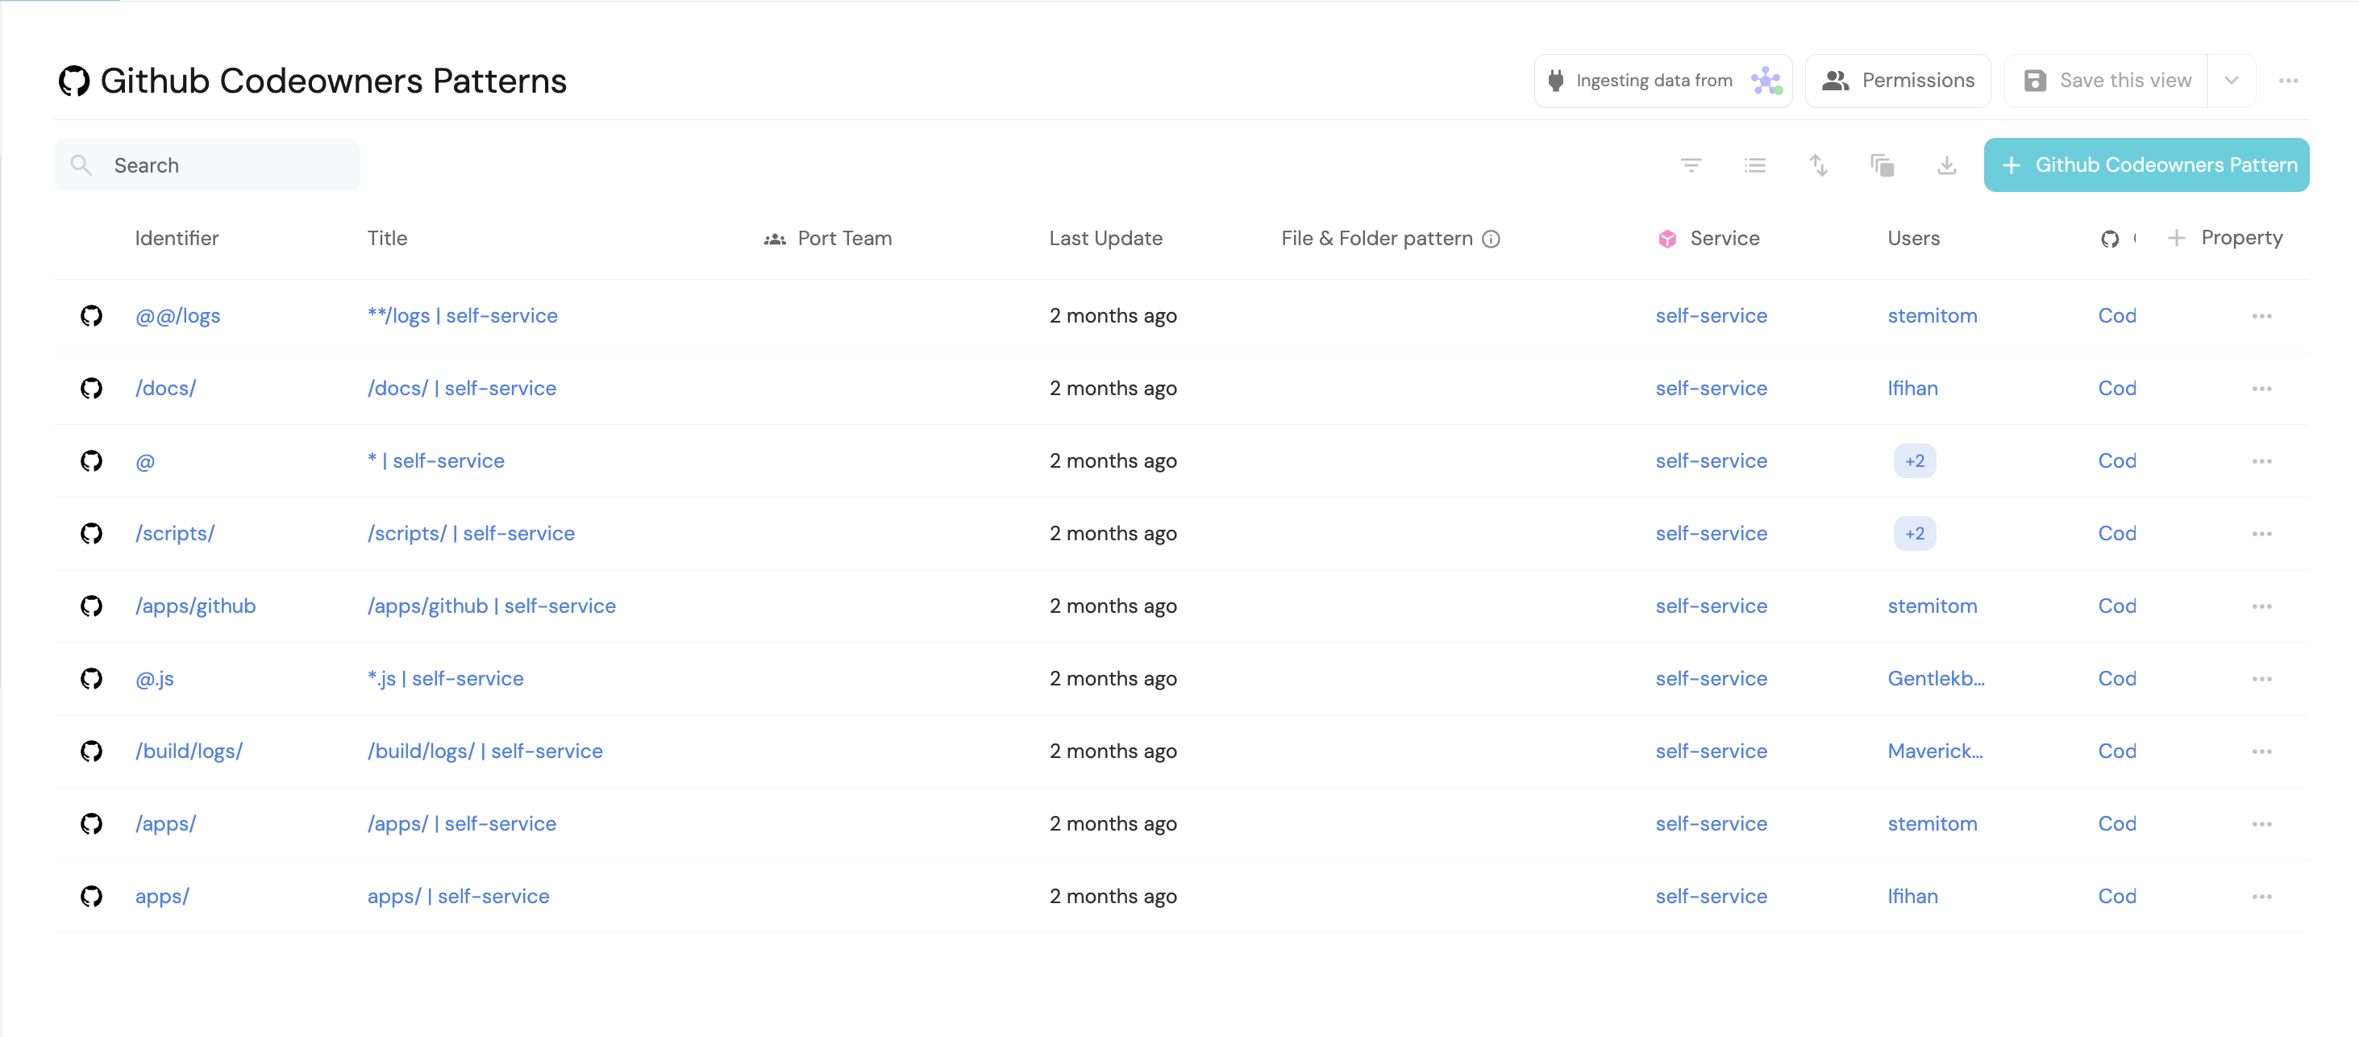Expand the Save this view dropdown arrow
Viewport: 2359px width, 1037px height.
click(2232, 81)
